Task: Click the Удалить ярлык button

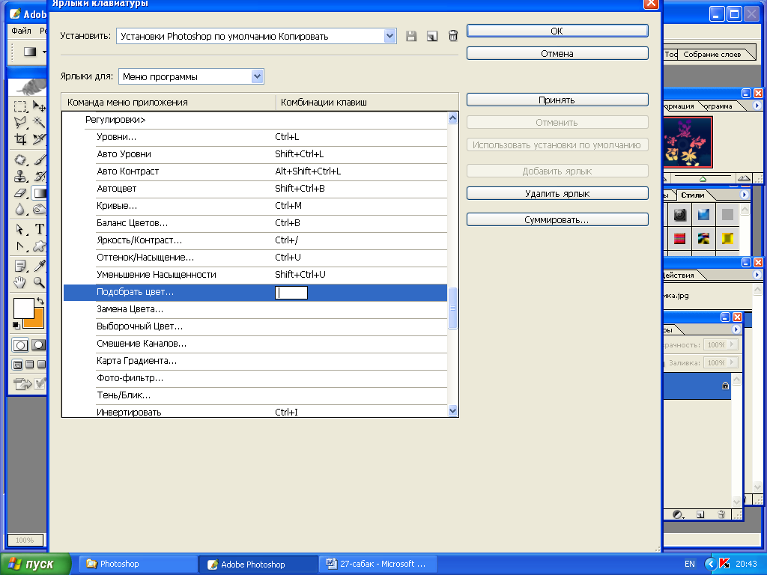Action: tap(557, 194)
